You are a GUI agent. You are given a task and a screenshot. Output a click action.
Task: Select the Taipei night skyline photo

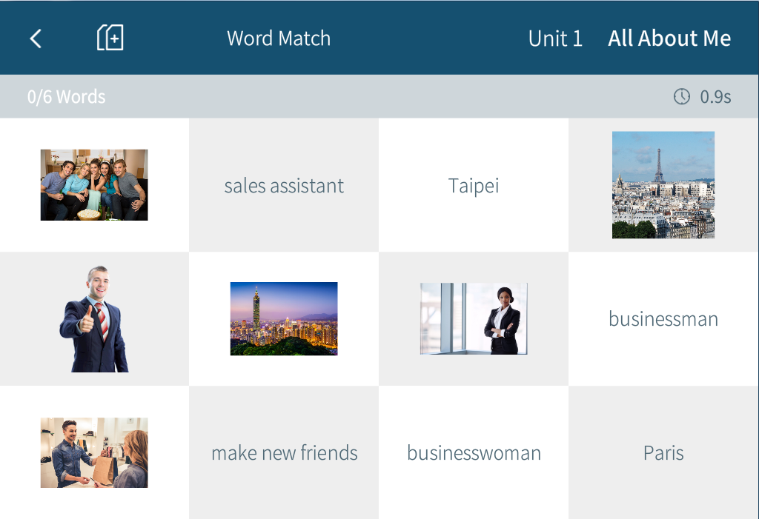coord(284,319)
